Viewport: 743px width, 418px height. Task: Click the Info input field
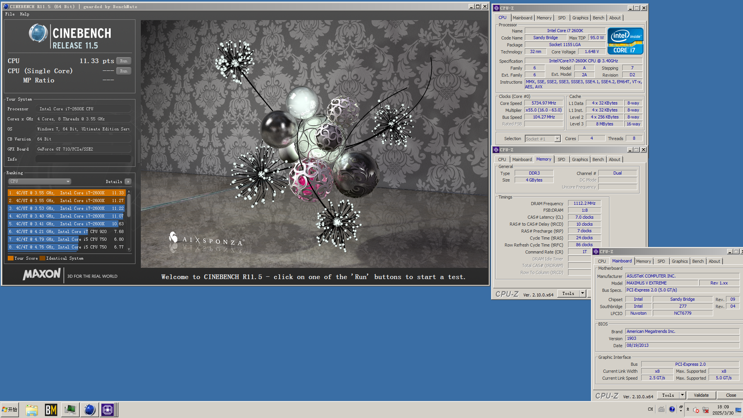click(83, 159)
